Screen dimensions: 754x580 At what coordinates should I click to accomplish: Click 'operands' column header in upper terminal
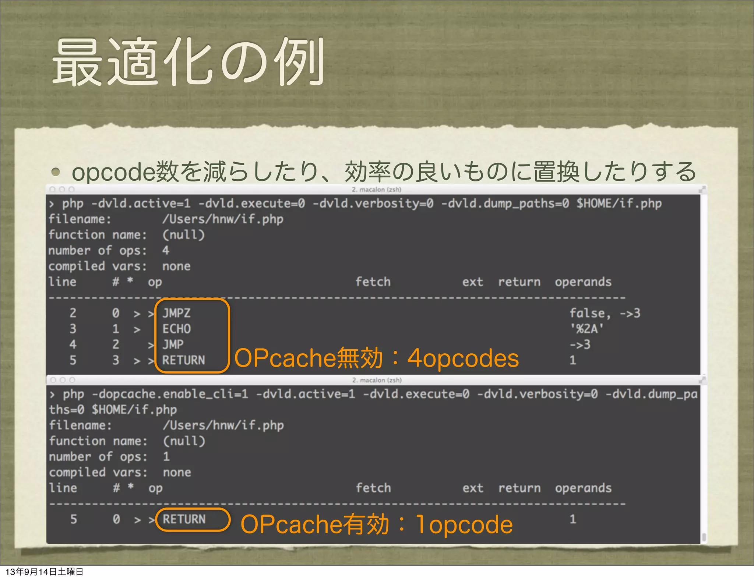tap(583, 282)
